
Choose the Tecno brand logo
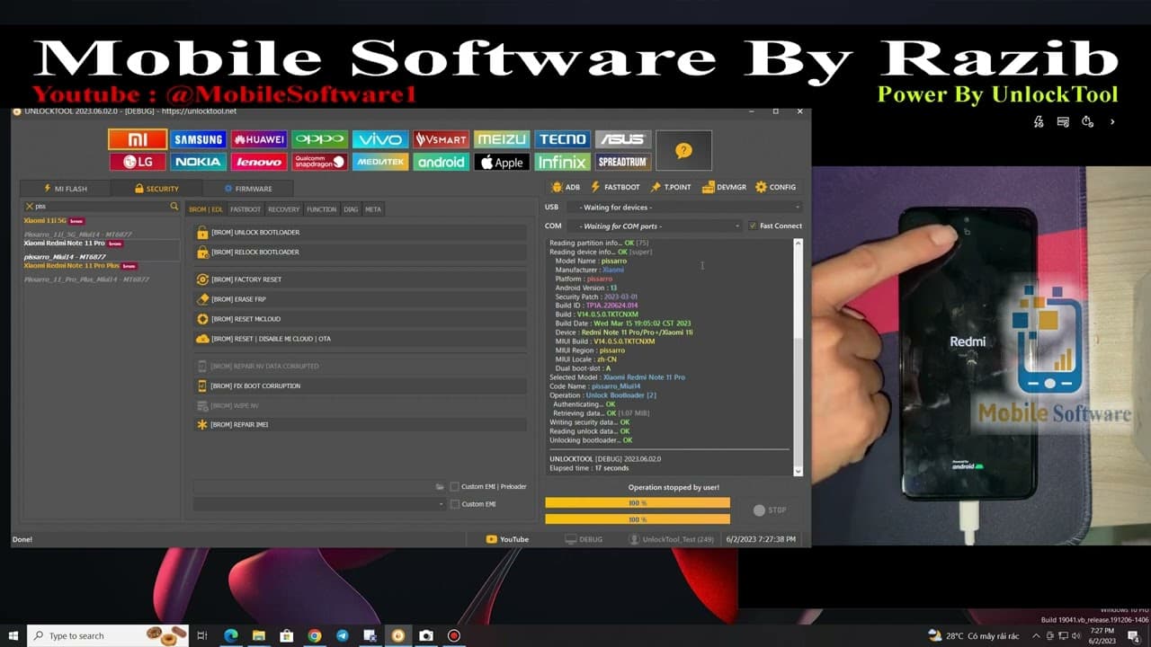[562, 139]
